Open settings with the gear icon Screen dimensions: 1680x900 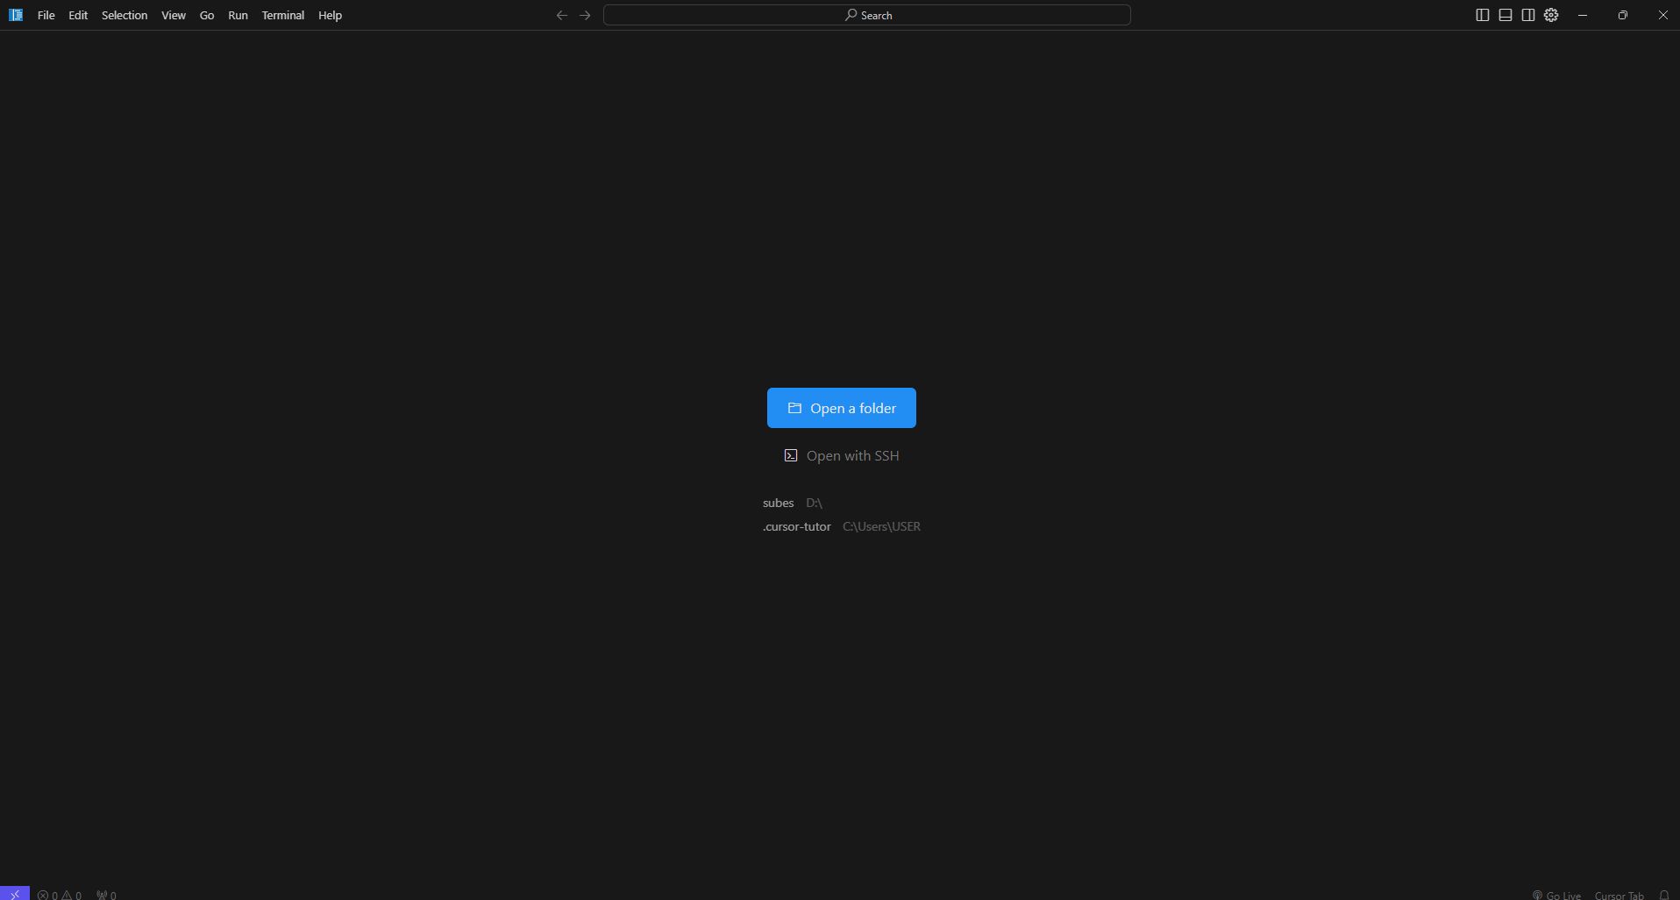(1551, 15)
